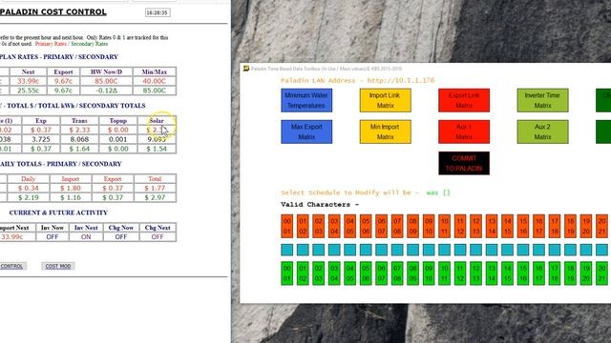Select orange hour box 12 13
The image size is (611, 343).
pos(475,226)
